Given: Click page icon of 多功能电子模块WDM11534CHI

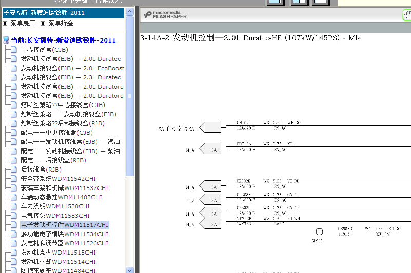Looking at the screenshot, I should tap(14, 234).
